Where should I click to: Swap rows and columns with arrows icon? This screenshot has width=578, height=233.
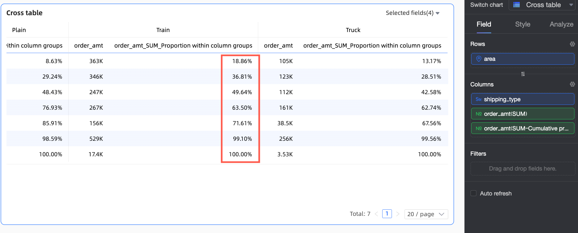click(x=523, y=74)
